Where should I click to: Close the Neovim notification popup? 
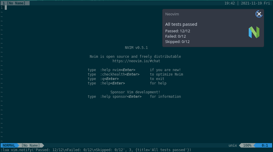click(x=259, y=14)
